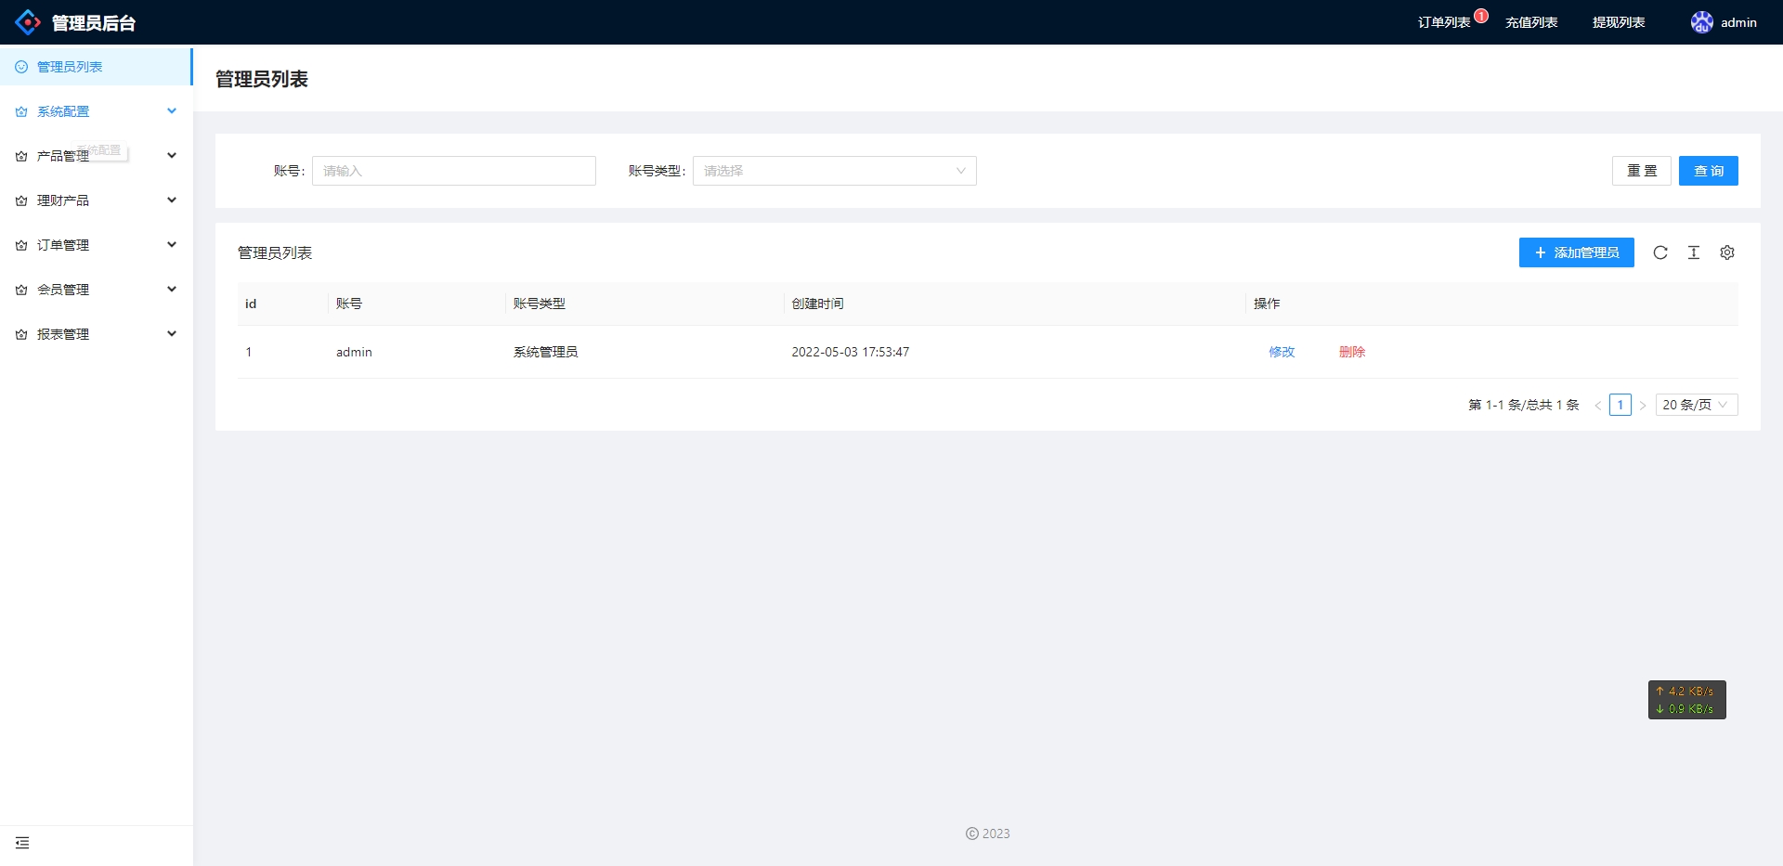
Task: Click the 查询 search button
Action: click(x=1708, y=171)
